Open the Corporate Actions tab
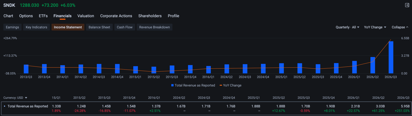Image resolution: width=412 pixels, height=116 pixels. click(116, 16)
